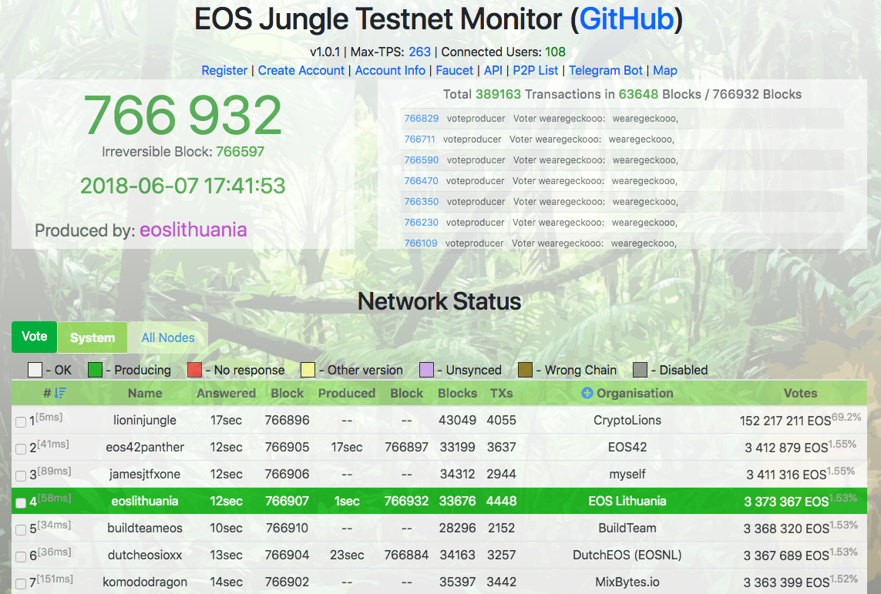Open block 766350 transaction link
881x594 pixels.
pos(422,202)
